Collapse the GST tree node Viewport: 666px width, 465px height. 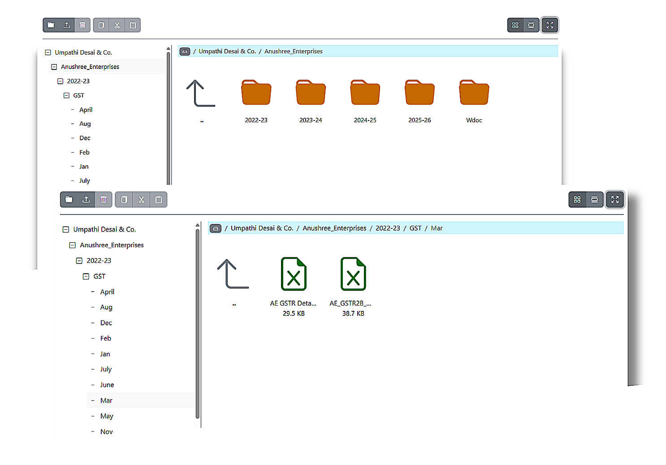86,276
